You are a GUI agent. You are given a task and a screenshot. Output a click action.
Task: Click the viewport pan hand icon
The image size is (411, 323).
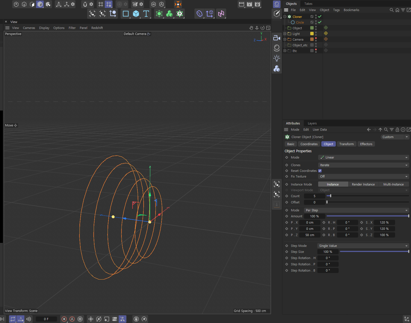click(251, 28)
